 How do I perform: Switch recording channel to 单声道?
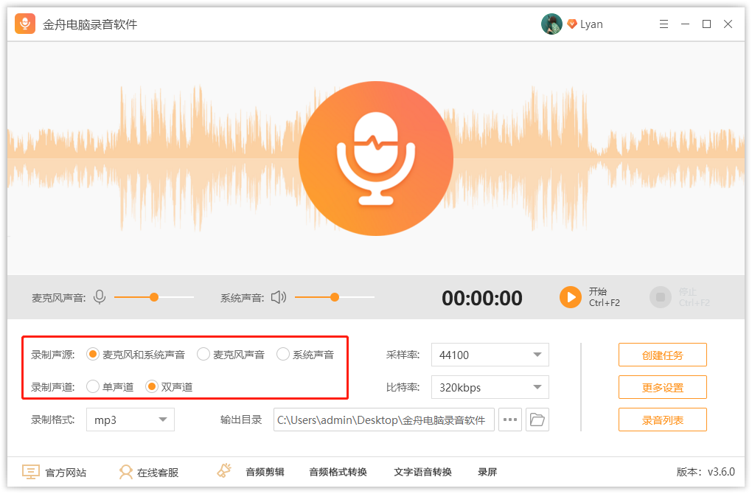94,386
